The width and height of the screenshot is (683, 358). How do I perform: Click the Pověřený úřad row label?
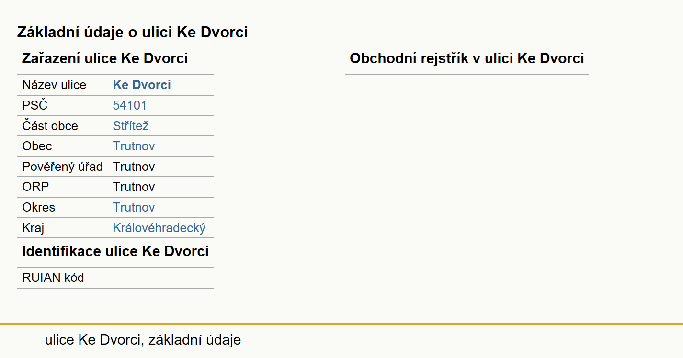(x=62, y=167)
